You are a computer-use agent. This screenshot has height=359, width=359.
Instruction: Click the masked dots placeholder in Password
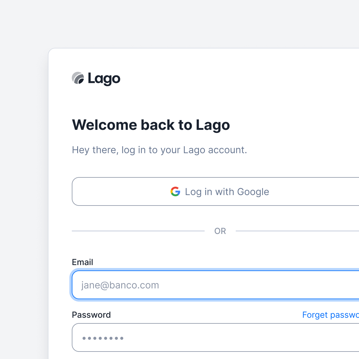(103, 338)
